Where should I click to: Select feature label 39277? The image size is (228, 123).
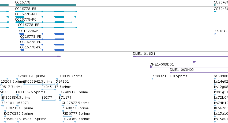pos(47,98)
